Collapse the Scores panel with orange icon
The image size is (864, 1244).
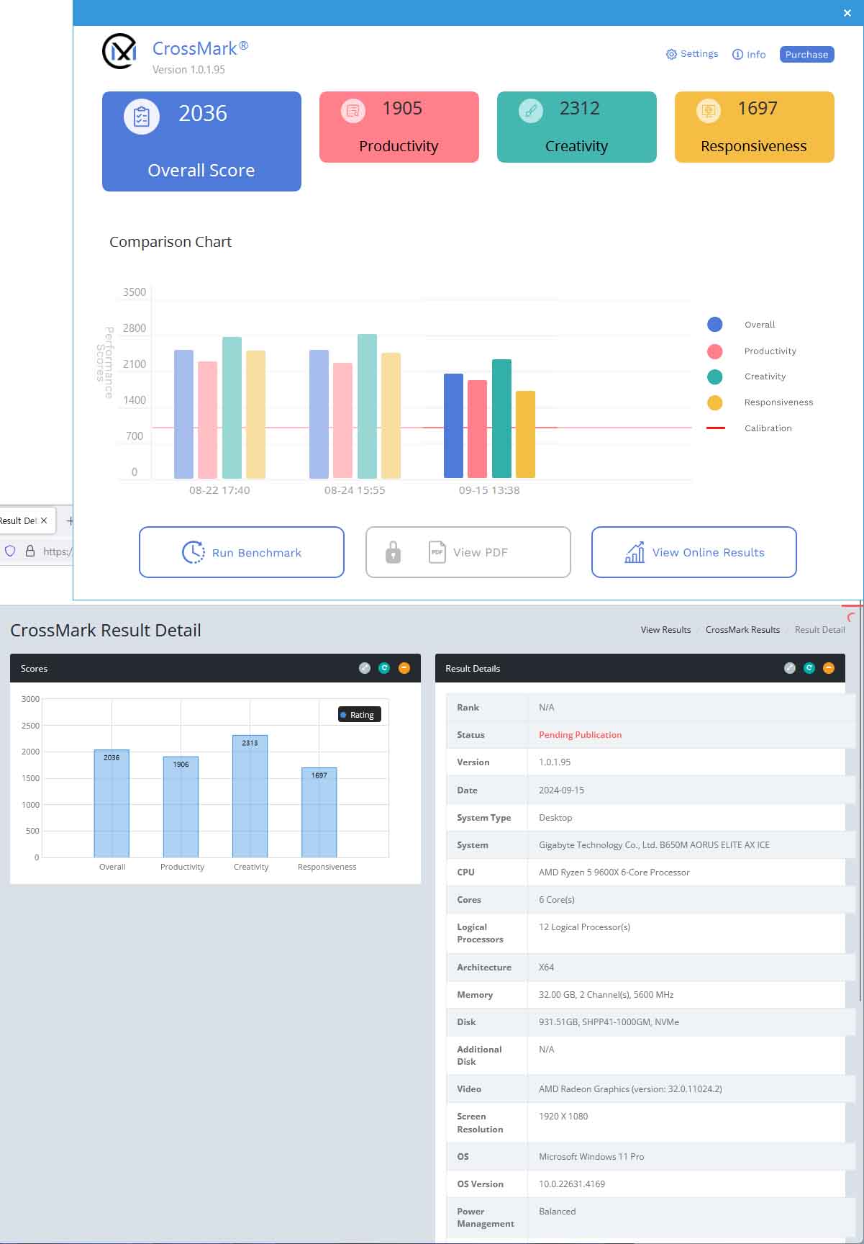tap(404, 668)
